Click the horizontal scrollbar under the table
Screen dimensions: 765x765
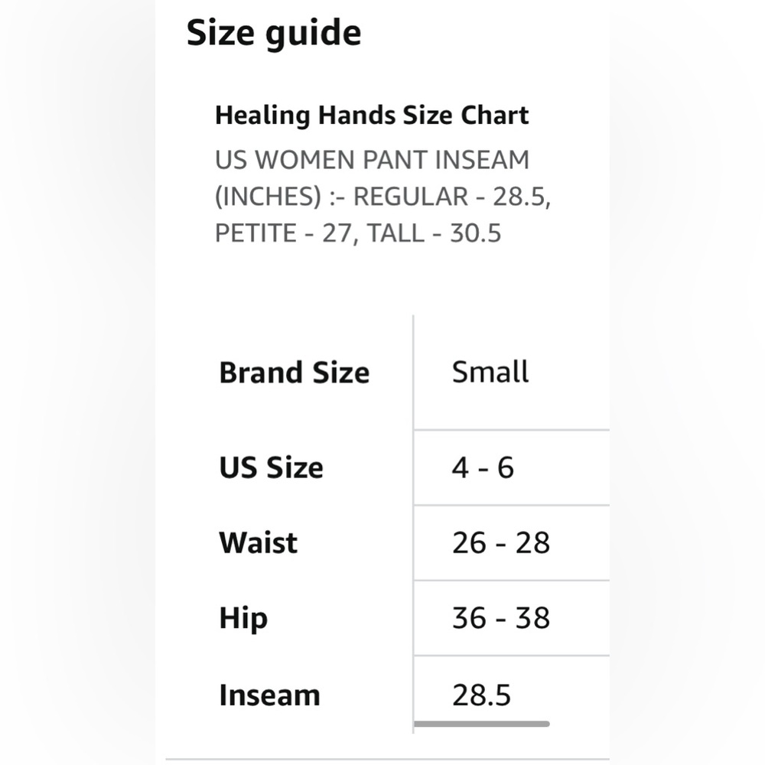point(481,724)
